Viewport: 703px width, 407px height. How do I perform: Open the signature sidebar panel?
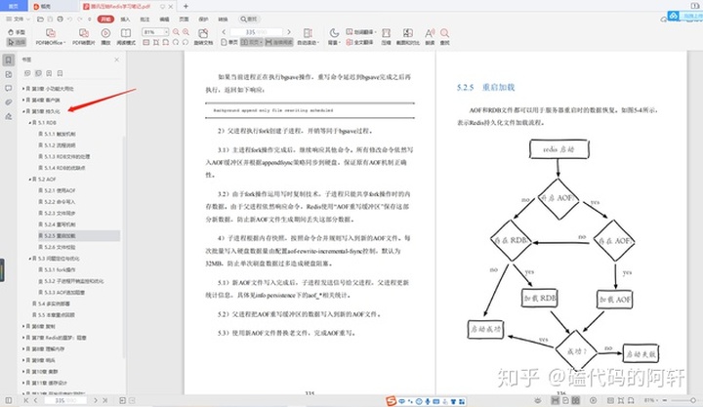9,116
